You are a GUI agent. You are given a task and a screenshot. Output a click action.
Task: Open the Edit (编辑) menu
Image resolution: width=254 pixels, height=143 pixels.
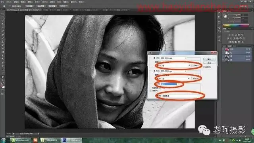[x=16, y=2]
